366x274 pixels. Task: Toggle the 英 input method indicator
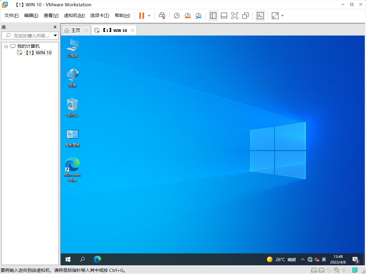point(324,259)
